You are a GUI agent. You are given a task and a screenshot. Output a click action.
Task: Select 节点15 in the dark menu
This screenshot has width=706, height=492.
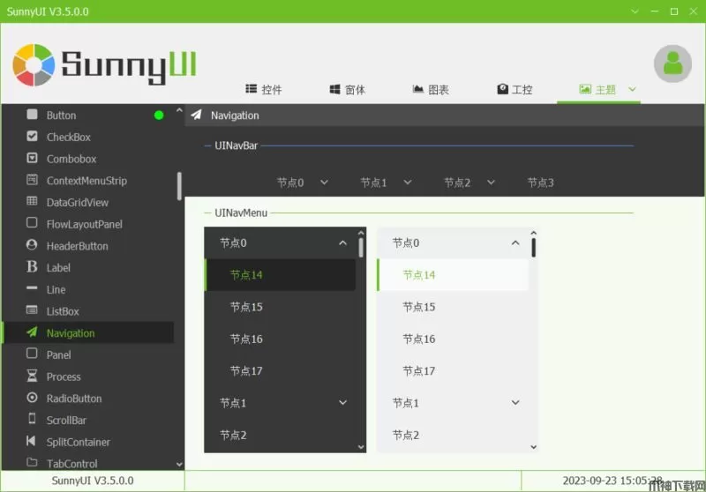point(246,307)
